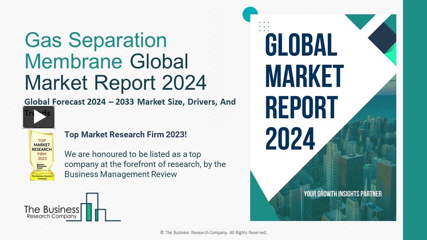
Task: Click the video play button
Action: (x=39, y=117)
